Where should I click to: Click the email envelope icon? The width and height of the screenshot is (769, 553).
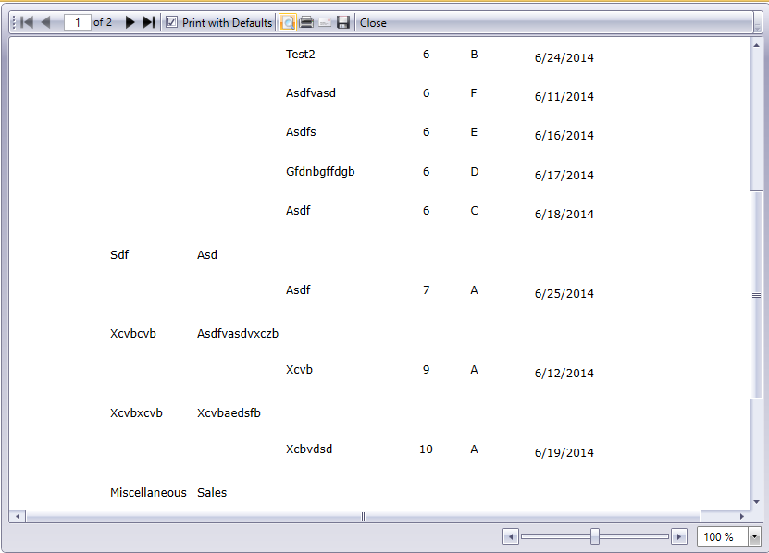tap(325, 22)
